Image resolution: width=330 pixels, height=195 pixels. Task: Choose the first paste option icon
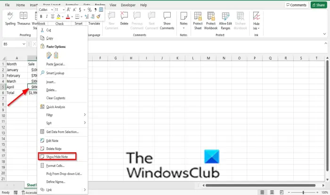tap(49, 55)
